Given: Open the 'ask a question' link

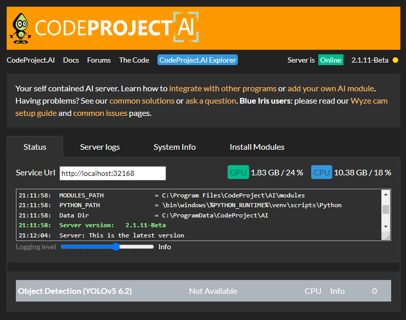Looking at the screenshot, I should click(x=211, y=101).
